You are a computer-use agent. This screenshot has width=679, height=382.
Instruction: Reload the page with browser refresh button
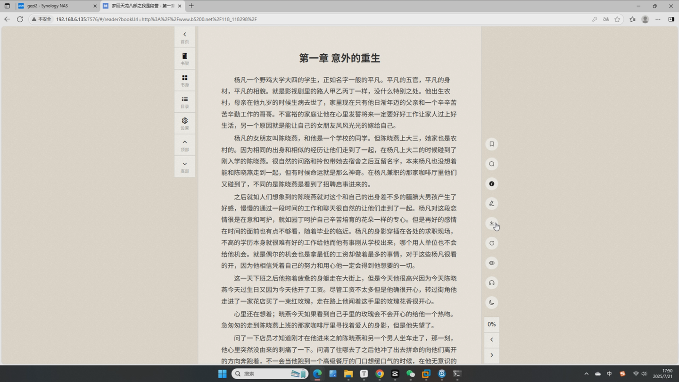click(20, 19)
